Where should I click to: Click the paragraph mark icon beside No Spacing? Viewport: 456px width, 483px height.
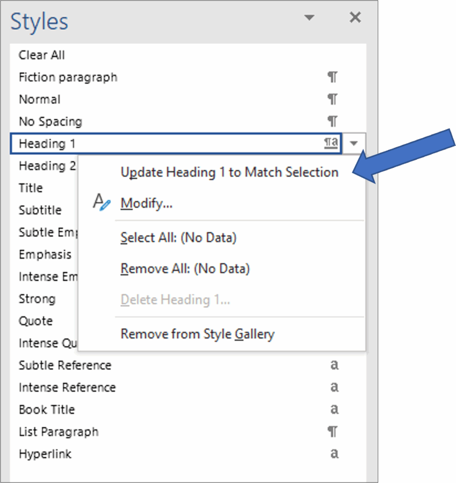(332, 121)
